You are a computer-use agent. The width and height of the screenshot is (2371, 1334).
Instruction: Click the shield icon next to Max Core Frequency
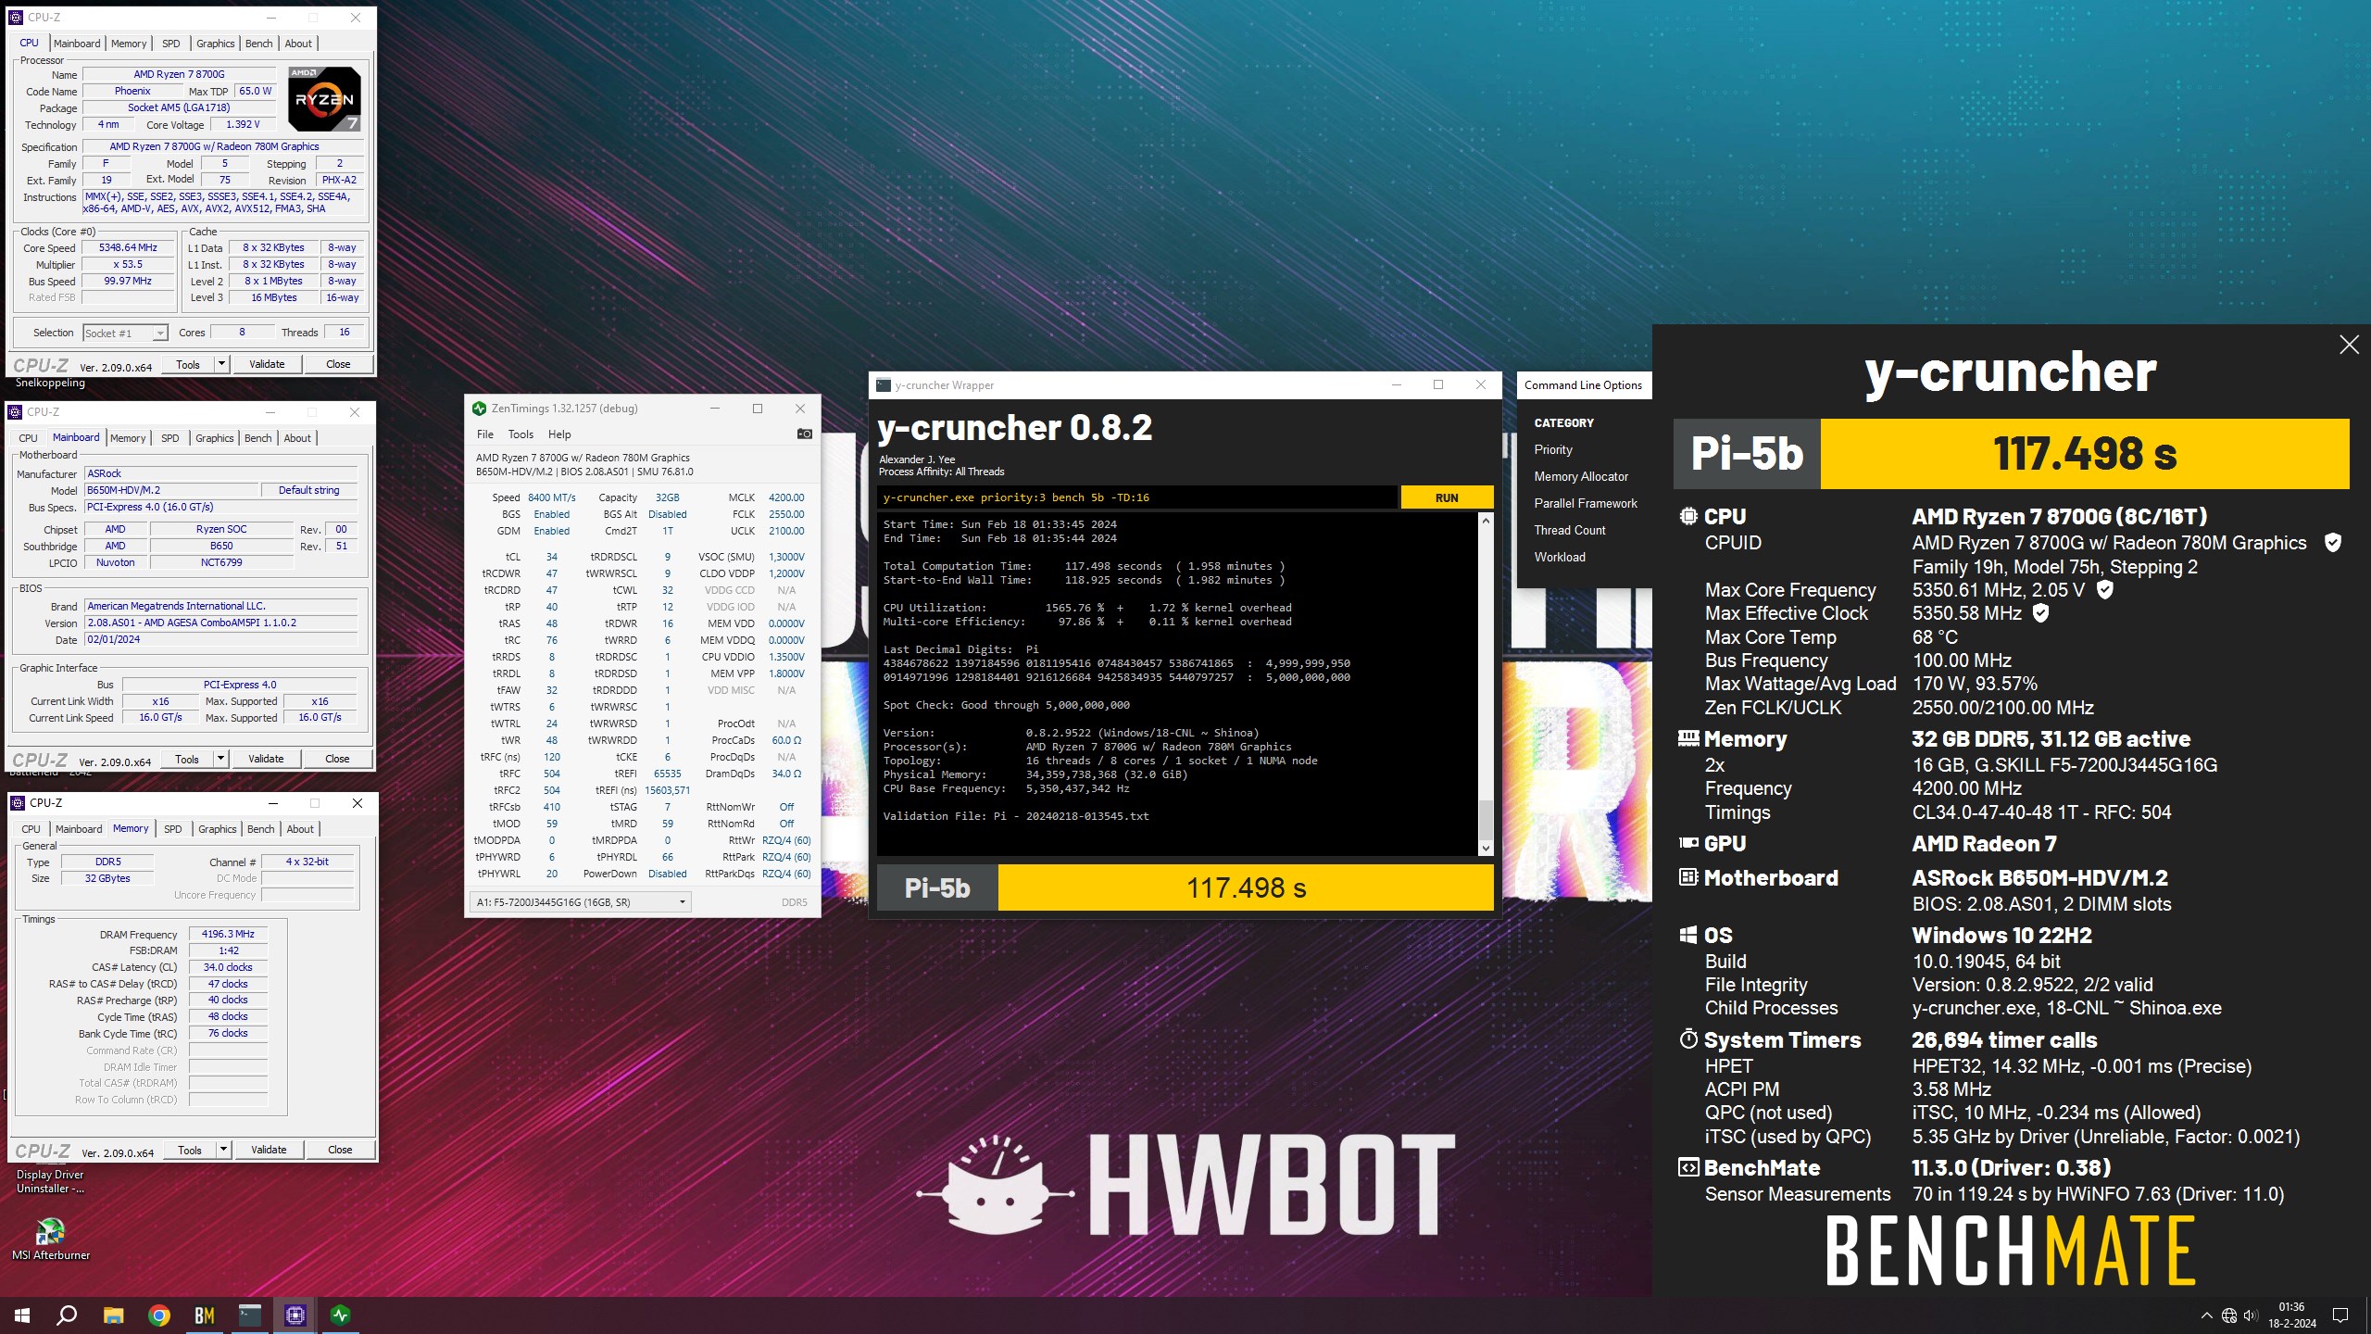[2104, 589]
